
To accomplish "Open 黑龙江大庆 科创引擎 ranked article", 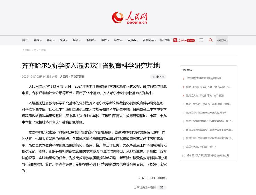I will pyautogui.click(x=205, y=95).
